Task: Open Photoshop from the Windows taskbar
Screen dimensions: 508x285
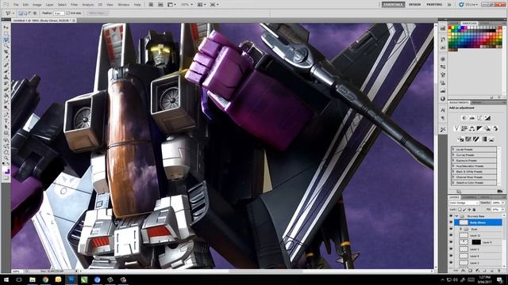Action: (x=71, y=279)
